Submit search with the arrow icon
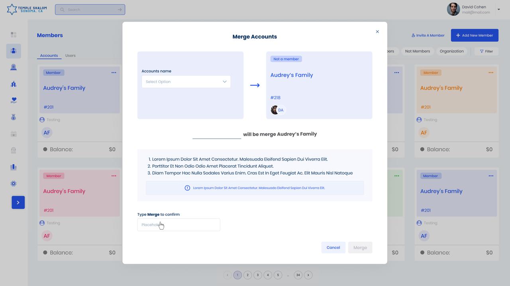 [120, 10]
